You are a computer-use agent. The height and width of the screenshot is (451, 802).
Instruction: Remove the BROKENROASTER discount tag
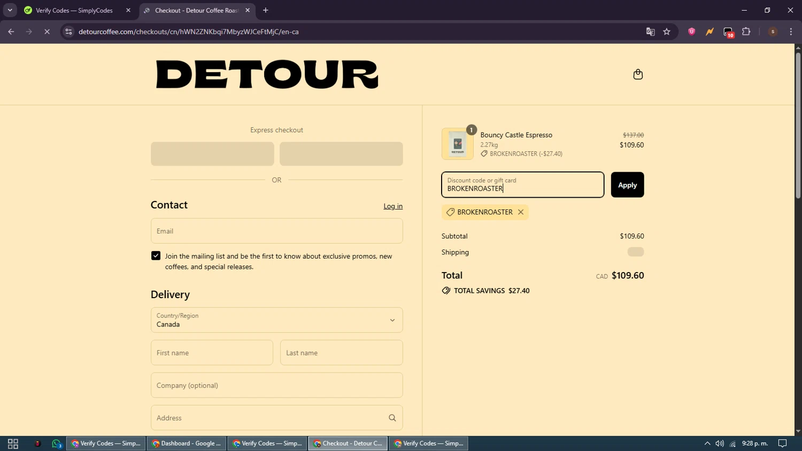521,212
